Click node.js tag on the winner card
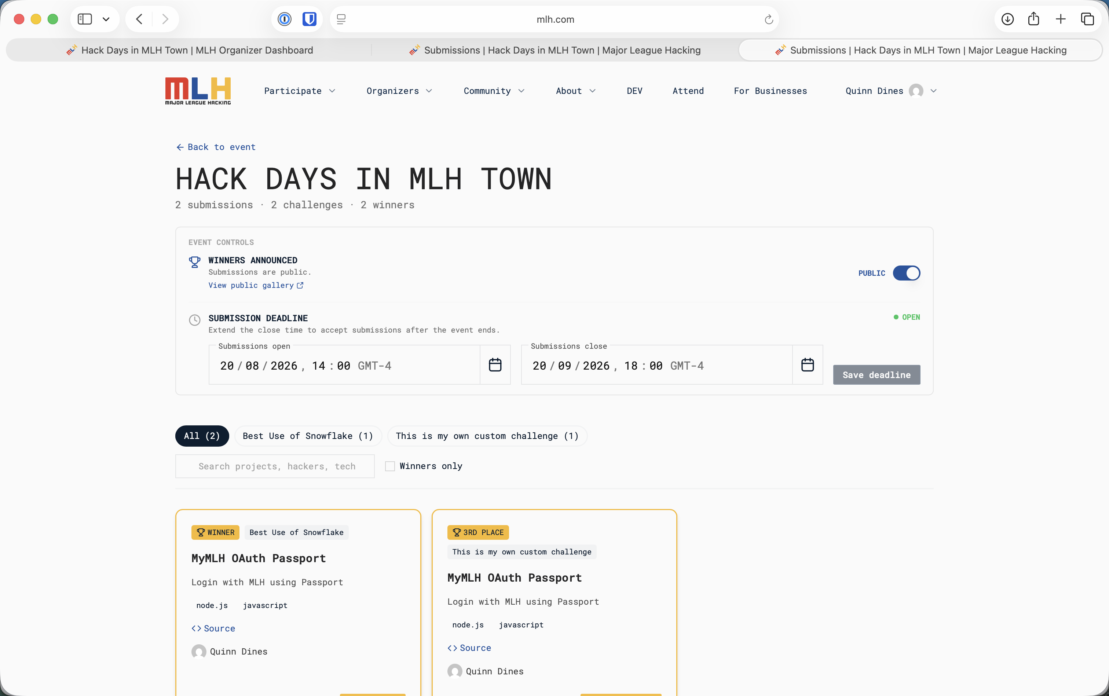The width and height of the screenshot is (1109, 696). (x=212, y=605)
